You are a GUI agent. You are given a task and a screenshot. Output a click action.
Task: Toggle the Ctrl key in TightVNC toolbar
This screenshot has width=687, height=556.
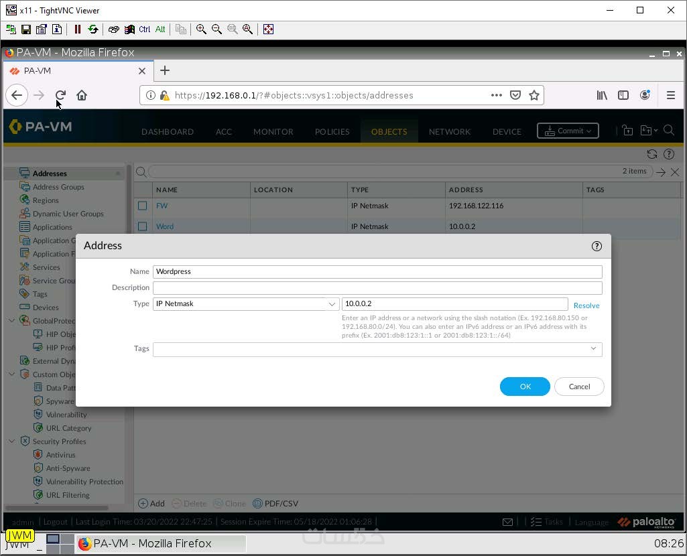(x=145, y=29)
